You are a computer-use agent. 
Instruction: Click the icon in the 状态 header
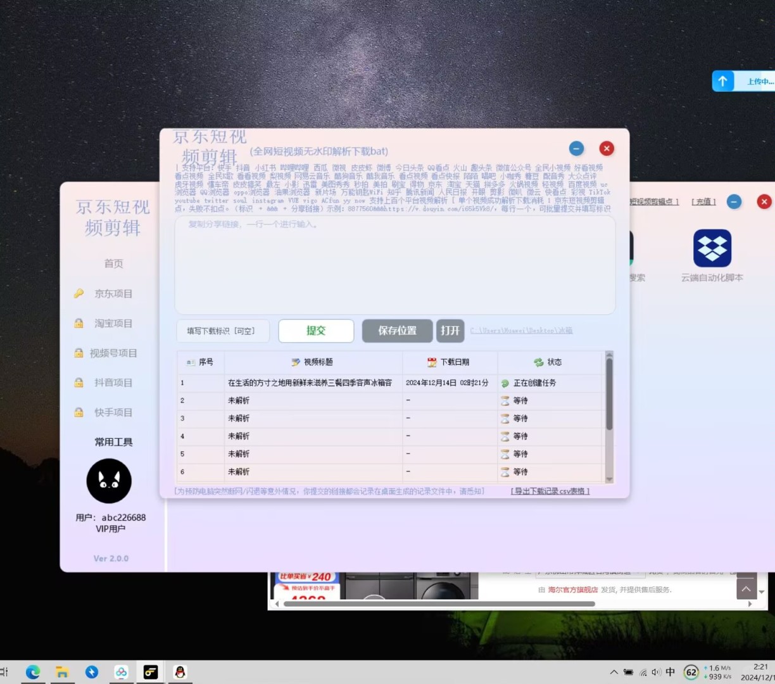[x=539, y=362]
